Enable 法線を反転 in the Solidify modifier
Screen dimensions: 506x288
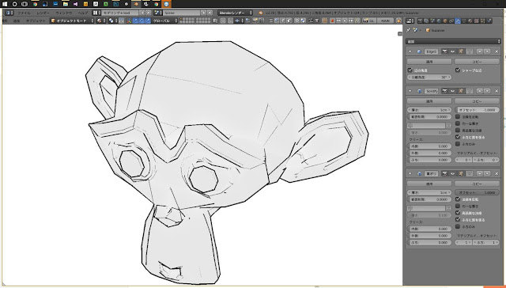pos(458,116)
